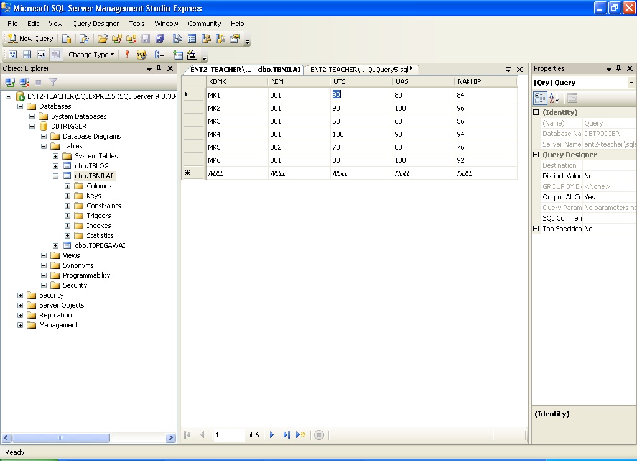The height and width of the screenshot is (461, 637).
Task: Connect Object Explorer to a server
Action: (10, 82)
